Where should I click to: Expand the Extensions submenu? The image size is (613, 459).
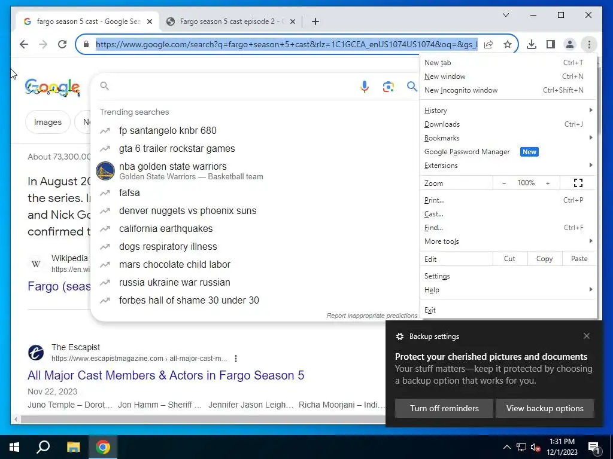click(508, 165)
